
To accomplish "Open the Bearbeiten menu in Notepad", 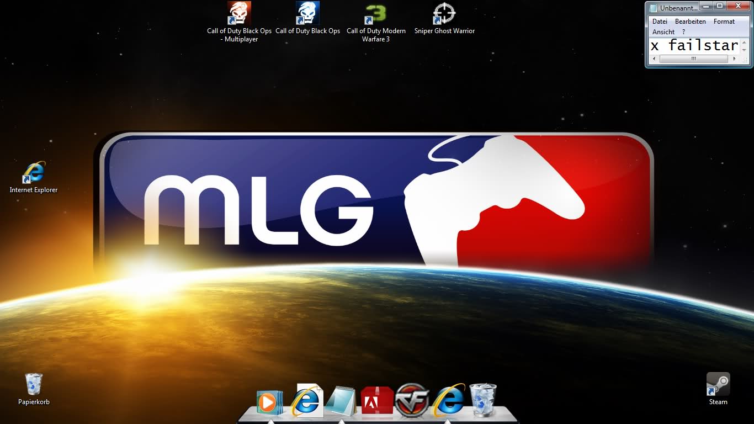I will tap(690, 22).
